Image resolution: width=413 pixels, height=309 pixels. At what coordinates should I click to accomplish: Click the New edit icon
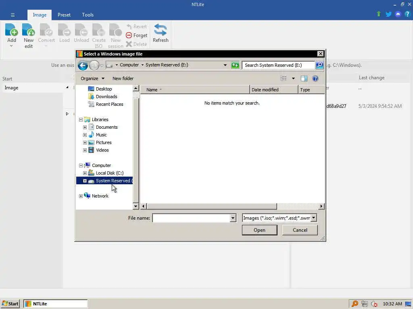point(29,30)
